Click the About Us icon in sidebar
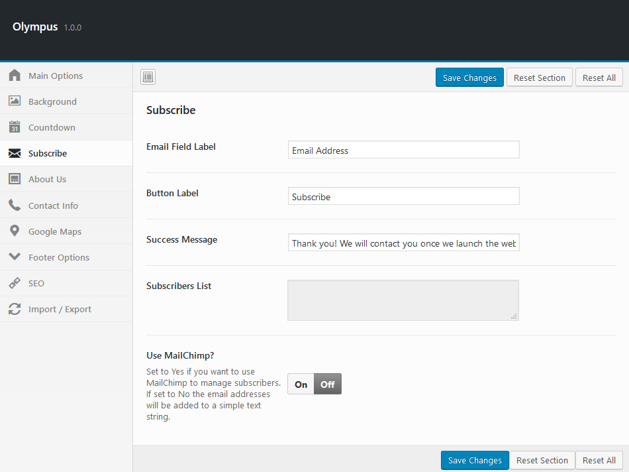Viewport: 629px width, 472px height. (x=15, y=179)
